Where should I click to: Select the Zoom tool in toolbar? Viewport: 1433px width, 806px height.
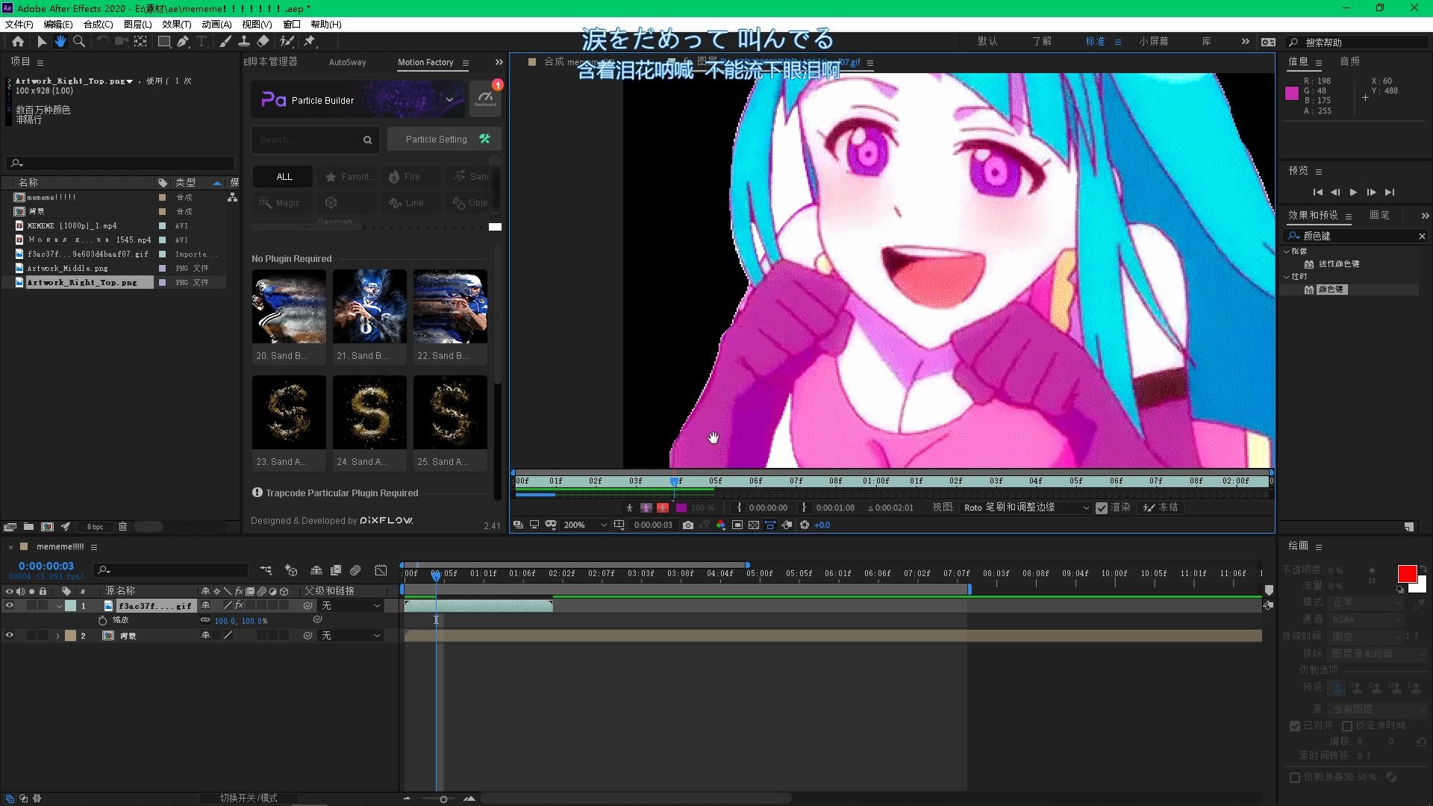[79, 42]
